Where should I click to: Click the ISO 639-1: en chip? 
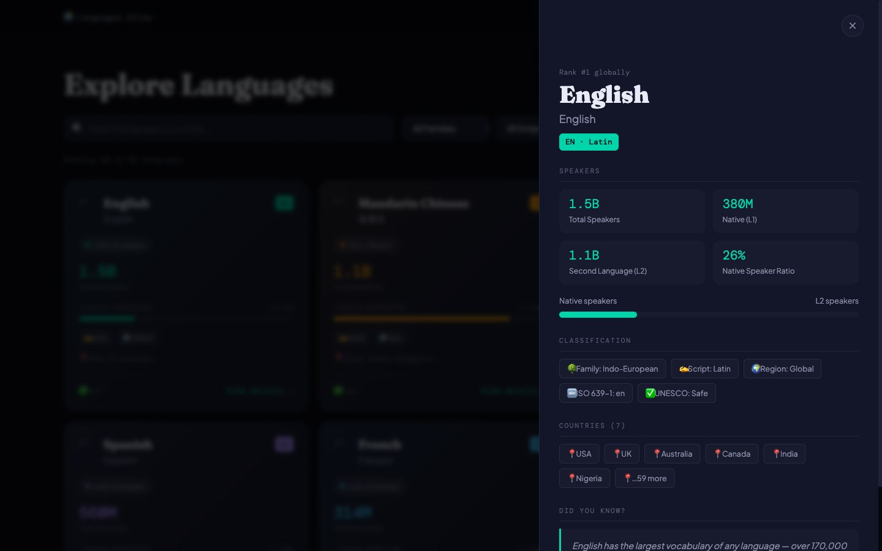595,393
